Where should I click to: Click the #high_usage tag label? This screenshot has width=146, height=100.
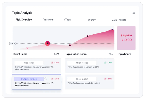coord(82,63)
